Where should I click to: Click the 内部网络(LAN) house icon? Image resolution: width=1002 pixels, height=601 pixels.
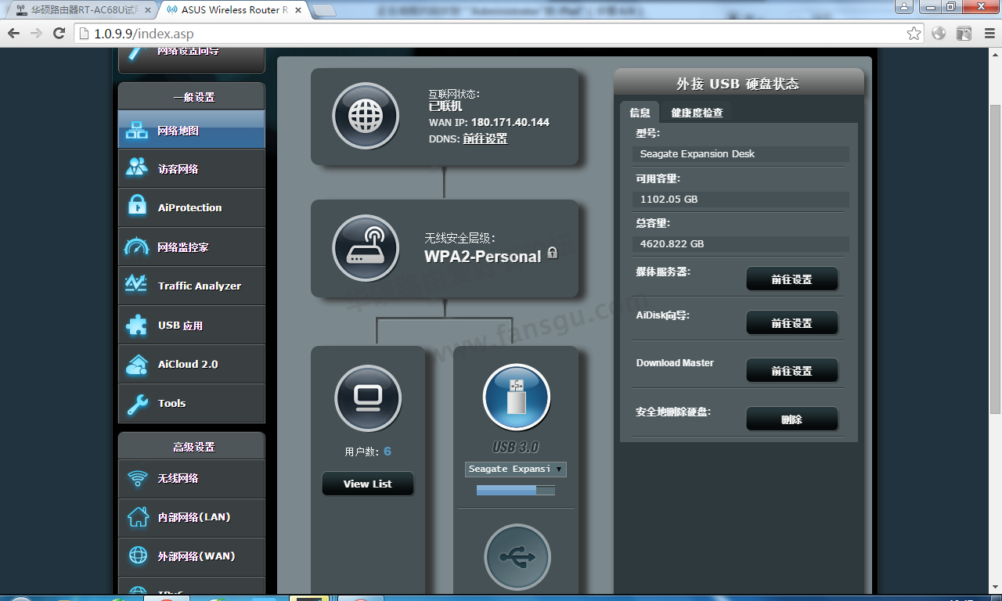[x=138, y=517]
